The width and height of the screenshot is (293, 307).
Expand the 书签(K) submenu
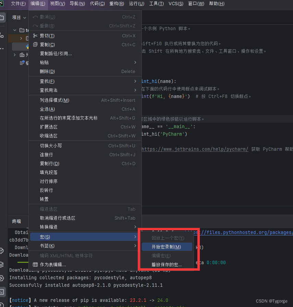click(x=62, y=246)
